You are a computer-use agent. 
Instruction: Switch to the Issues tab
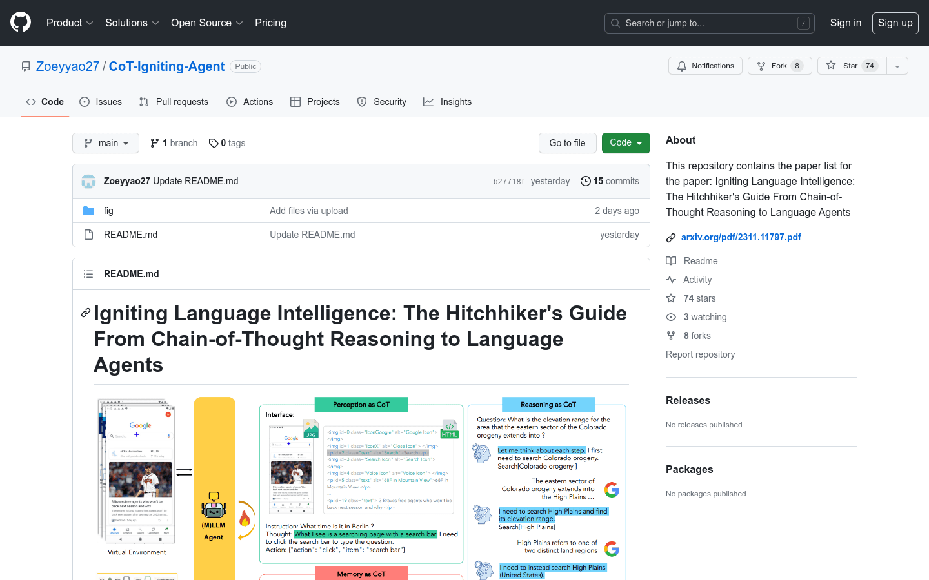(101, 102)
